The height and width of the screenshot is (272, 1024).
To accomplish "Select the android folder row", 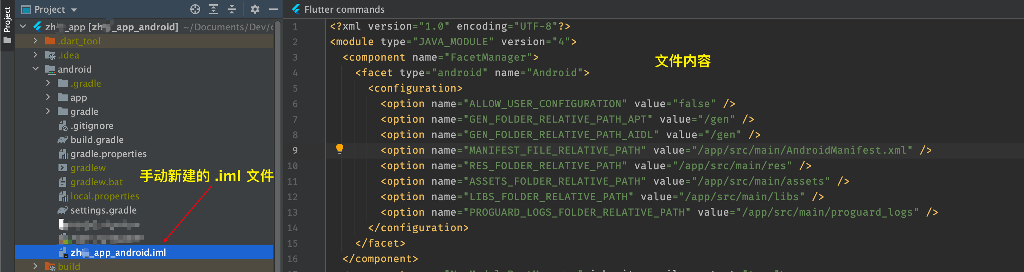I will click(x=144, y=69).
